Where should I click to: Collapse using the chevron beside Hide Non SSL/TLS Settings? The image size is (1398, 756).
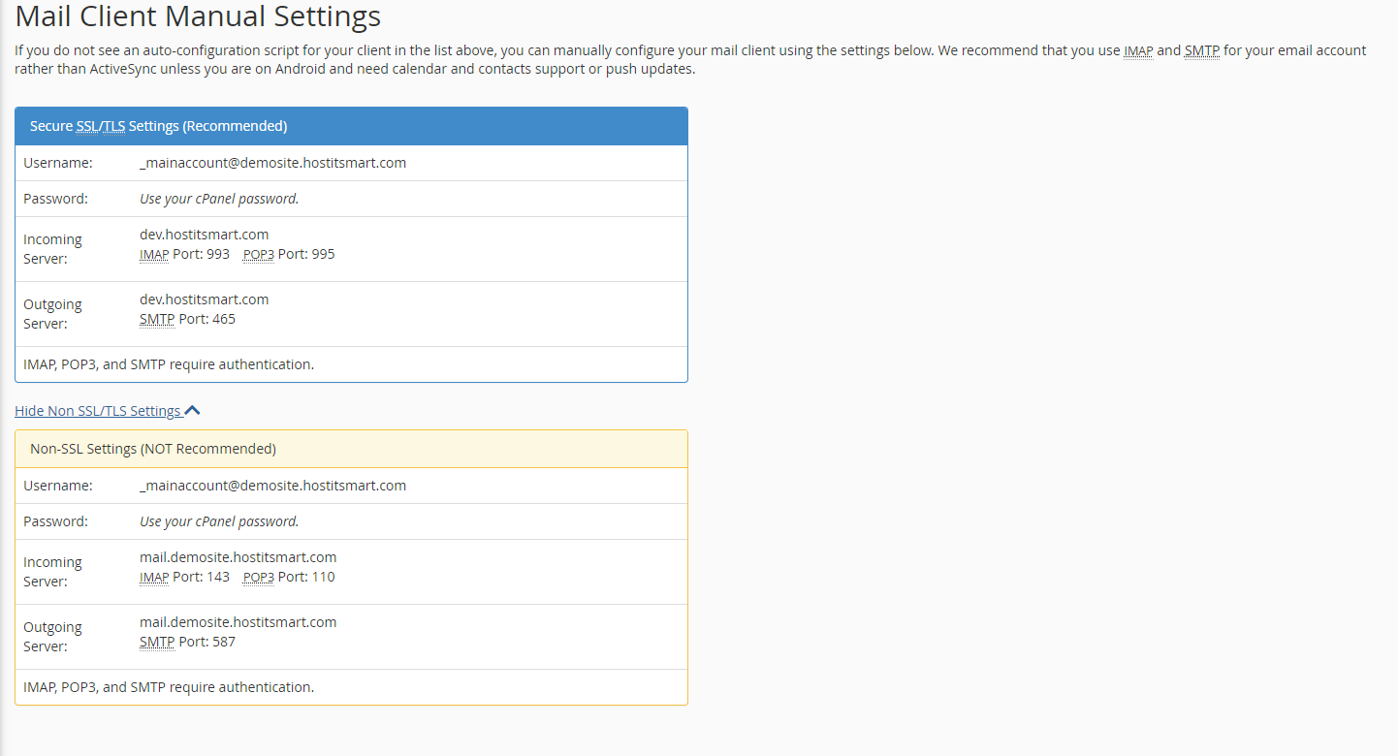click(192, 411)
